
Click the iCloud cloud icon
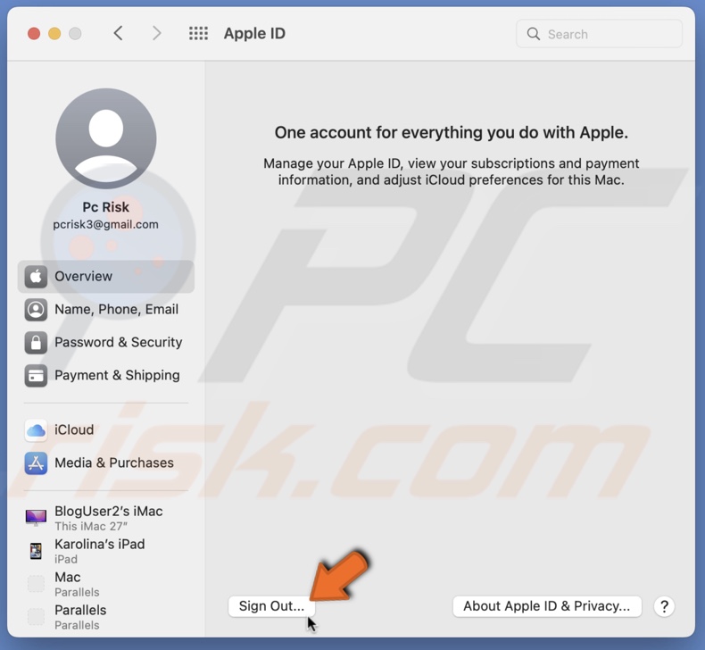(36, 430)
